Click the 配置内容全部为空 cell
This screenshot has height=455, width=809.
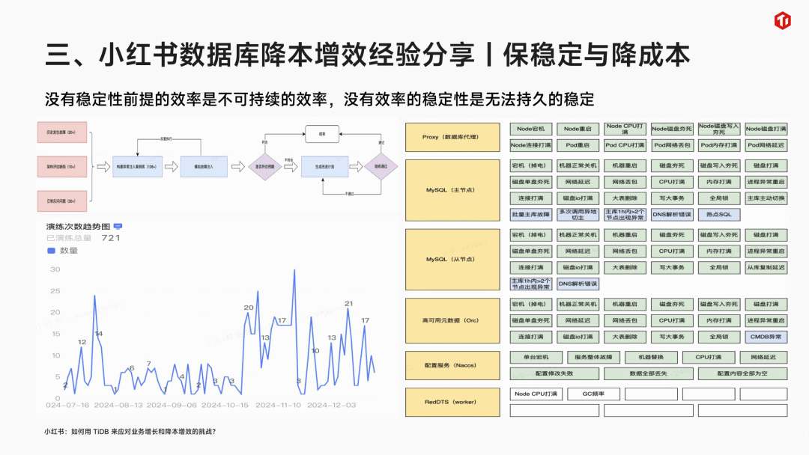[x=742, y=373]
